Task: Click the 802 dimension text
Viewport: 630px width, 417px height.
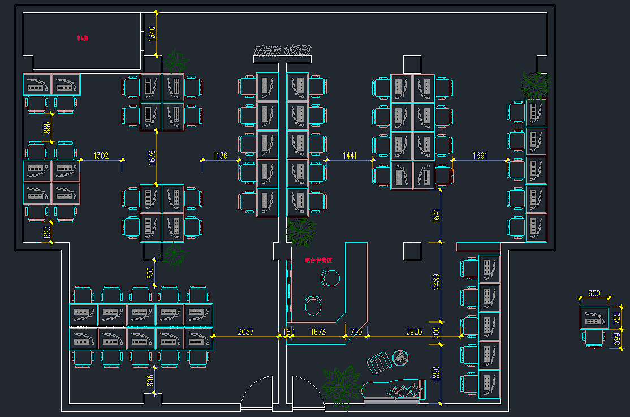Action: click(x=150, y=273)
